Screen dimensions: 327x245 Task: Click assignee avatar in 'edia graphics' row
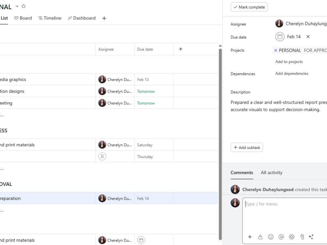[102, 79]
